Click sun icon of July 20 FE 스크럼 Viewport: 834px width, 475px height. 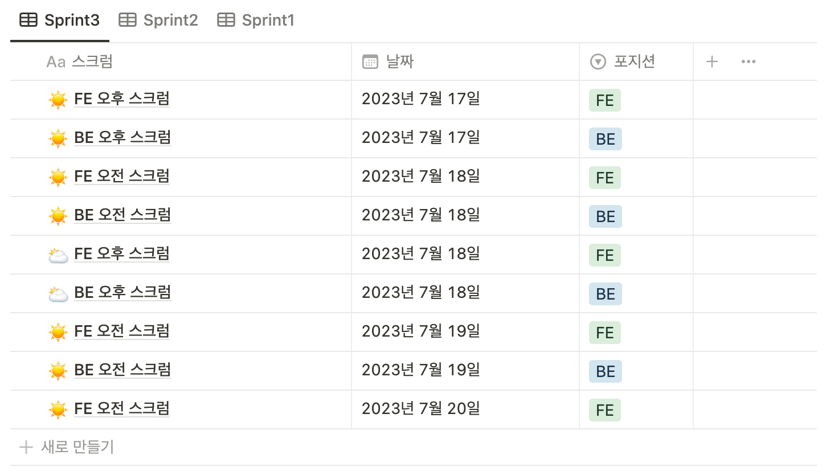coord(58,410)
